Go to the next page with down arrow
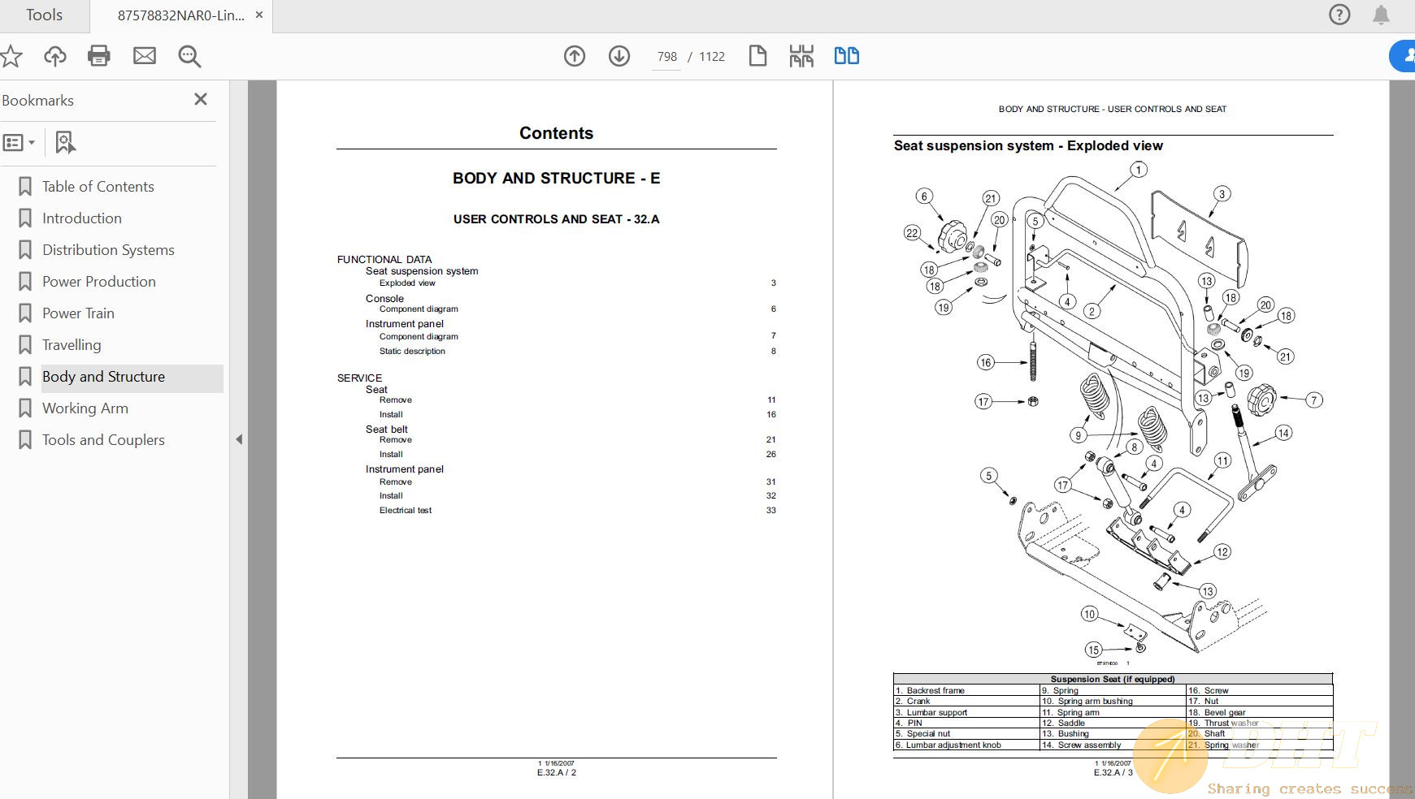 coord(619,56)
